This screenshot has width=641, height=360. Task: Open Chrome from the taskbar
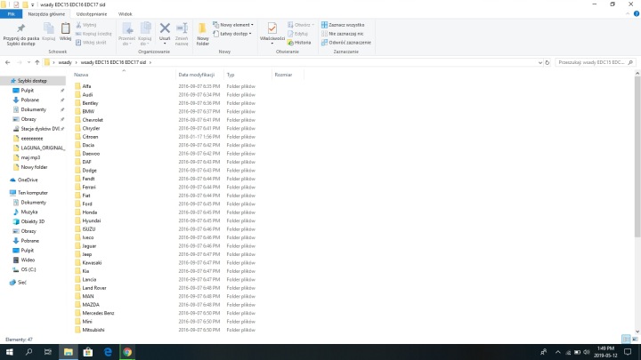pyautogui.click(x=127, y=352)
